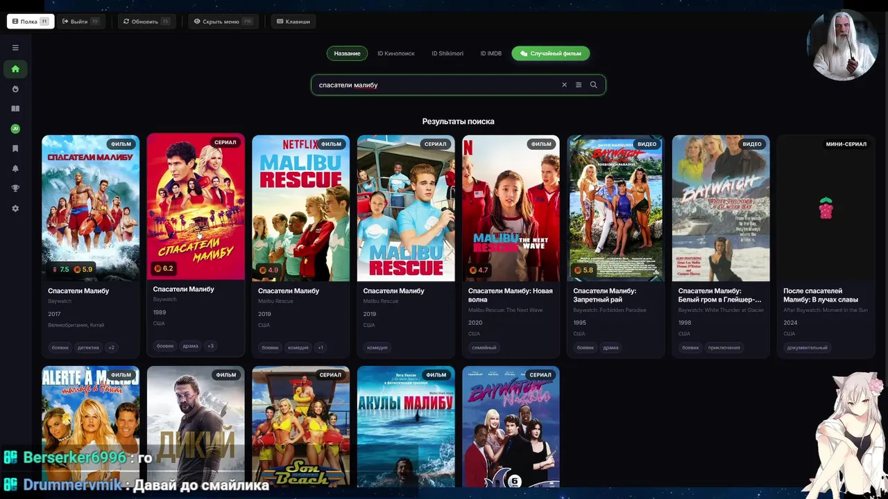Click the Выйти button
Viewport: 888px width, 499px height.
point(80,21)
